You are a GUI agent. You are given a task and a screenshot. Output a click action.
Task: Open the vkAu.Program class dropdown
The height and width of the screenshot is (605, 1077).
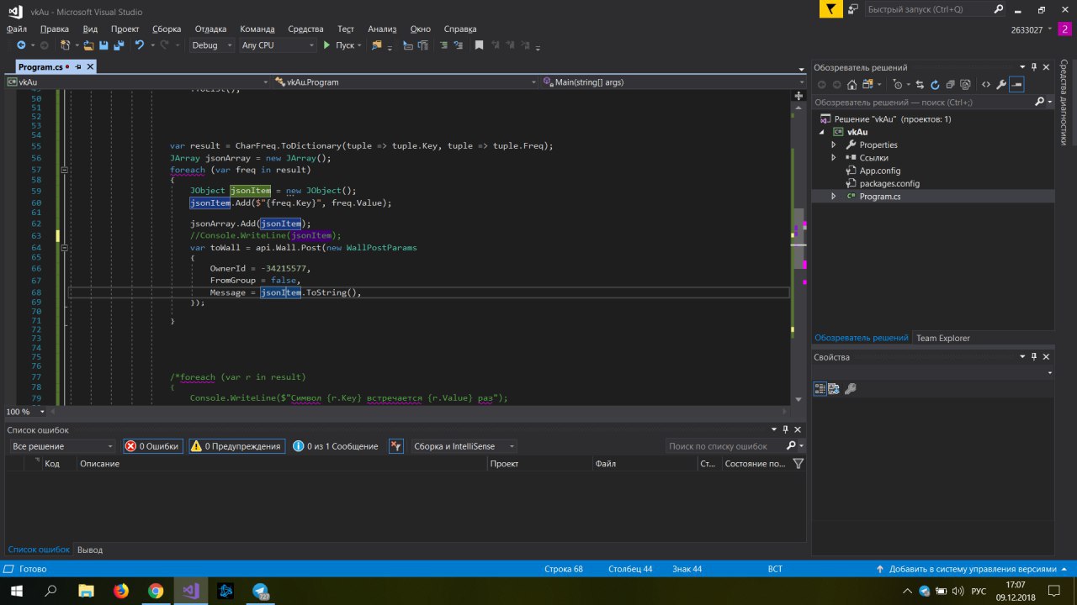(x=406, y=82)
